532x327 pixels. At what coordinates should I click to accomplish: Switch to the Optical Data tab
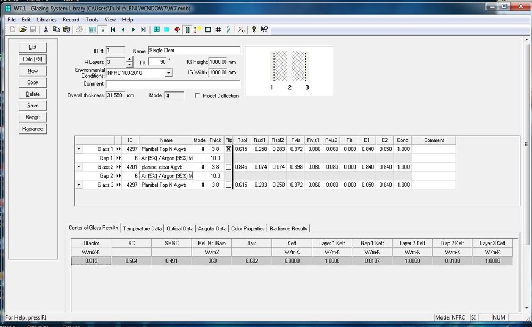[x=180, y=228]
